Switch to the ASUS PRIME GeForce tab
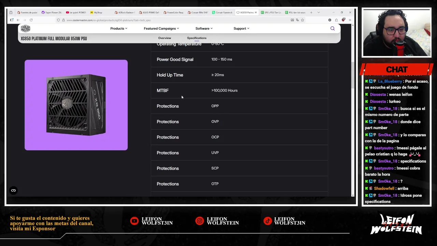 click(149, 12)
